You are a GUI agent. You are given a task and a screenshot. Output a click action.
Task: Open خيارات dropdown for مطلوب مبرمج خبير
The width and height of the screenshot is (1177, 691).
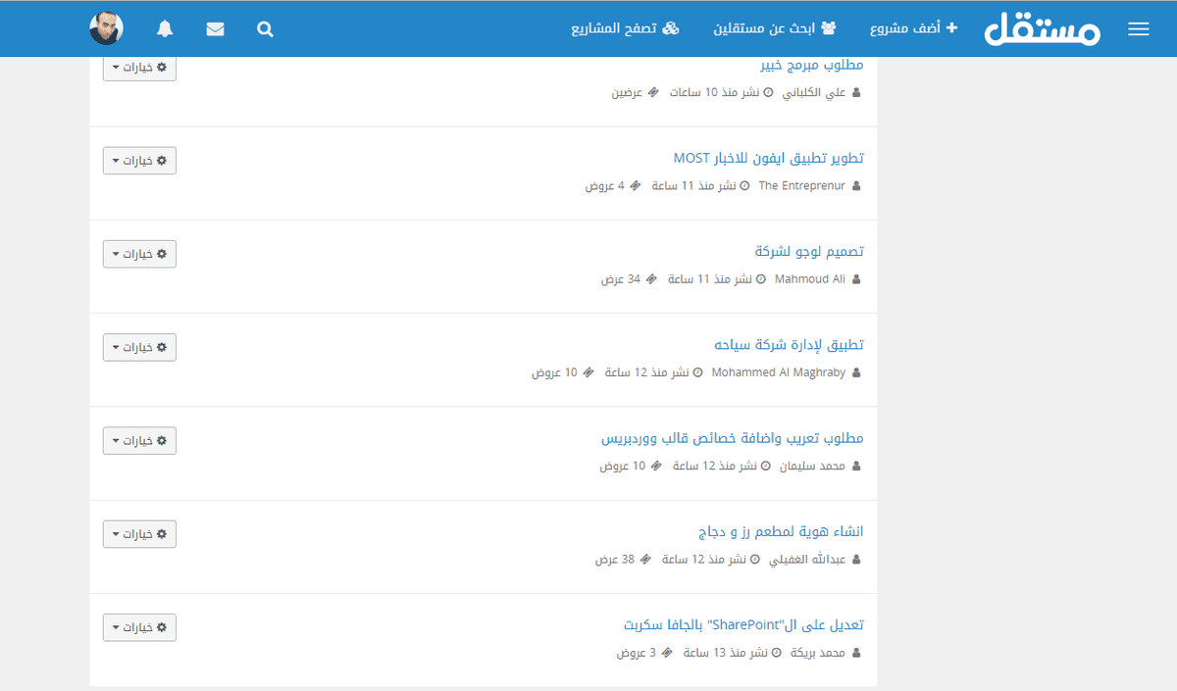[x=139, y=68]
